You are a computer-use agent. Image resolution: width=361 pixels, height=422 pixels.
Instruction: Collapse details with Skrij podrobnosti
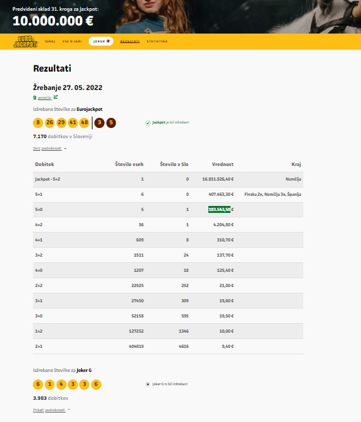47,148
